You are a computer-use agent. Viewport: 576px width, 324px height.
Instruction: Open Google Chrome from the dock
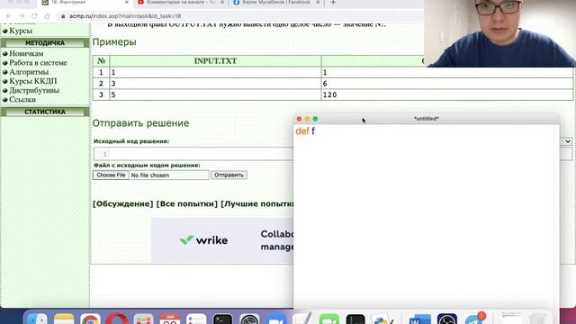(90, 318)
